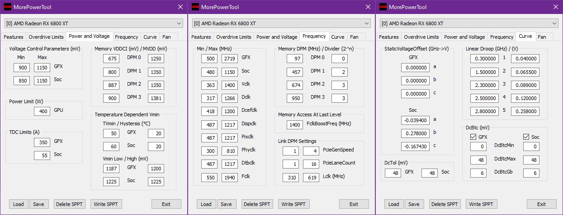
Task: Click Soc offset a field -0.039400
Action: coord(415,120)
